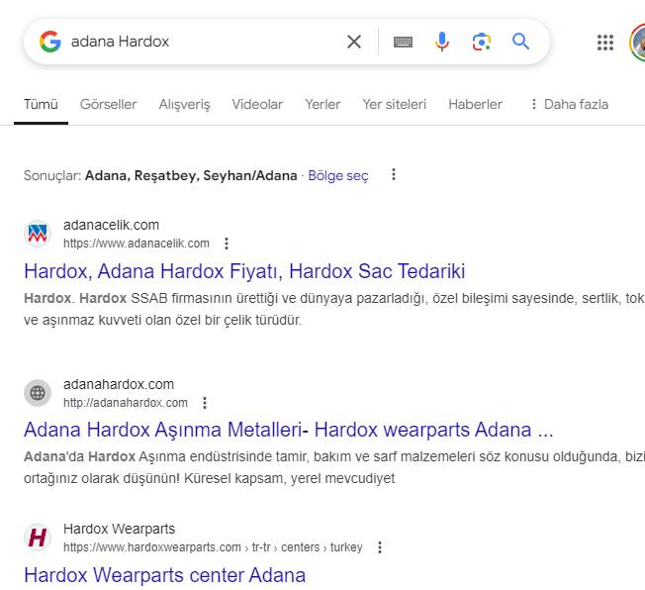The height and width of the screenshot is (590, 645).
Task: Switch to the Haberler tab
Action: pyautogui.click(x=475, y=104)
